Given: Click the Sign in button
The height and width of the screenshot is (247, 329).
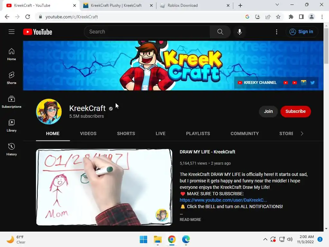Looking at the screenshot, I should click(x=302, y=32).
